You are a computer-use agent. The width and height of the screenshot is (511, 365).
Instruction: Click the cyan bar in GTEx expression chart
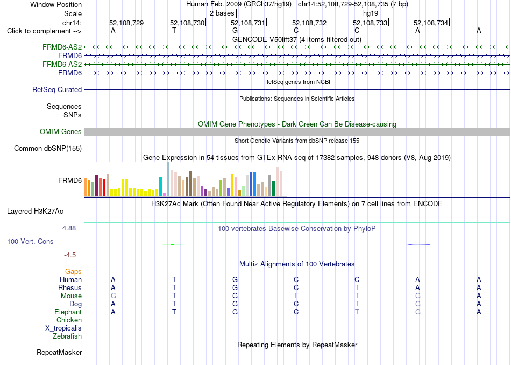click(160, 187)
